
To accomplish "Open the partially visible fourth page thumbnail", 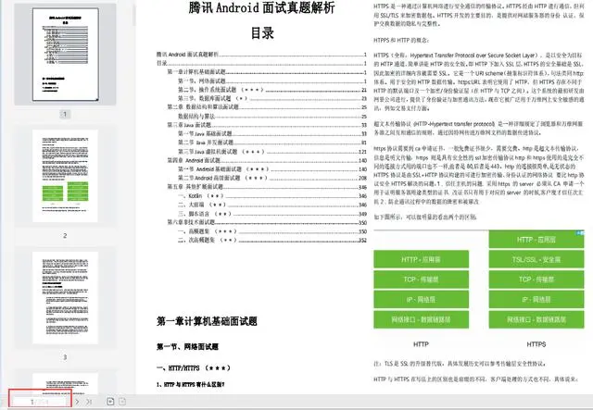I will 65,383.
